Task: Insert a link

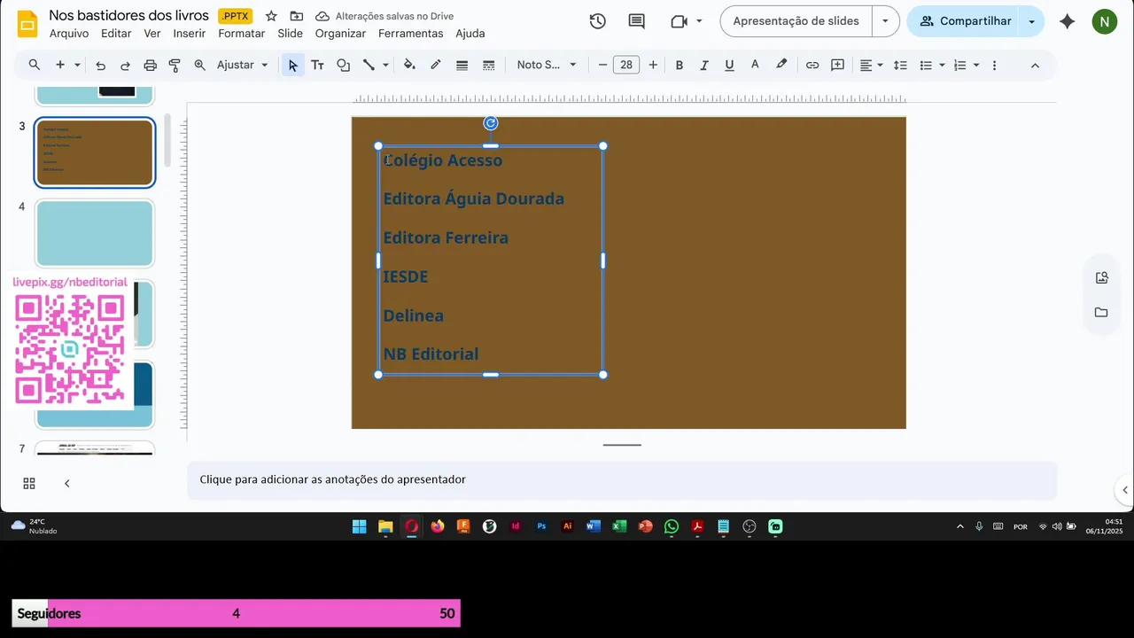Action: [x=812, y=65]
